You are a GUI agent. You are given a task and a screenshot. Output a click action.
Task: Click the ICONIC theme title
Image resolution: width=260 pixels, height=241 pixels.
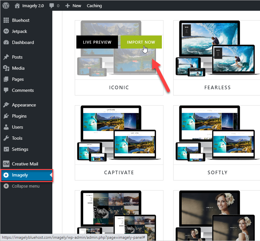click(119, 87)
